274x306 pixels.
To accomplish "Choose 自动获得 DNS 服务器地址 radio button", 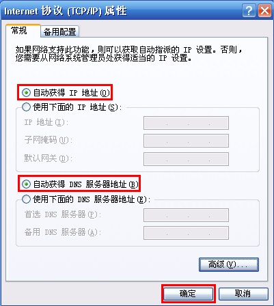I will click(x=26, y=184).
